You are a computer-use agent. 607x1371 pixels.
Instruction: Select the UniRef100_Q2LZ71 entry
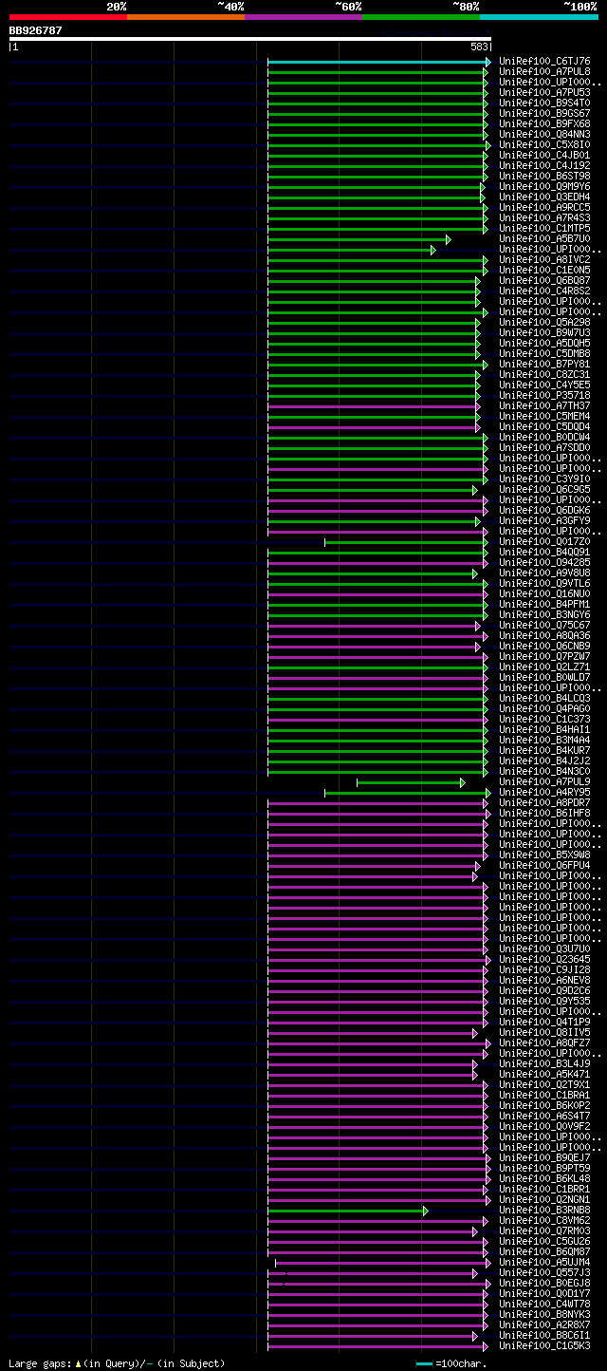544,667
